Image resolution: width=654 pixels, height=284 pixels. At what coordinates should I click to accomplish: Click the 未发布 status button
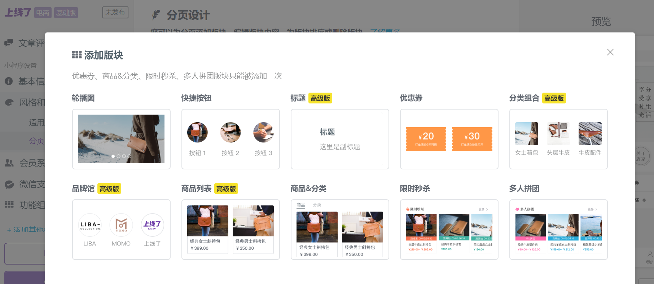pos(115,12)
